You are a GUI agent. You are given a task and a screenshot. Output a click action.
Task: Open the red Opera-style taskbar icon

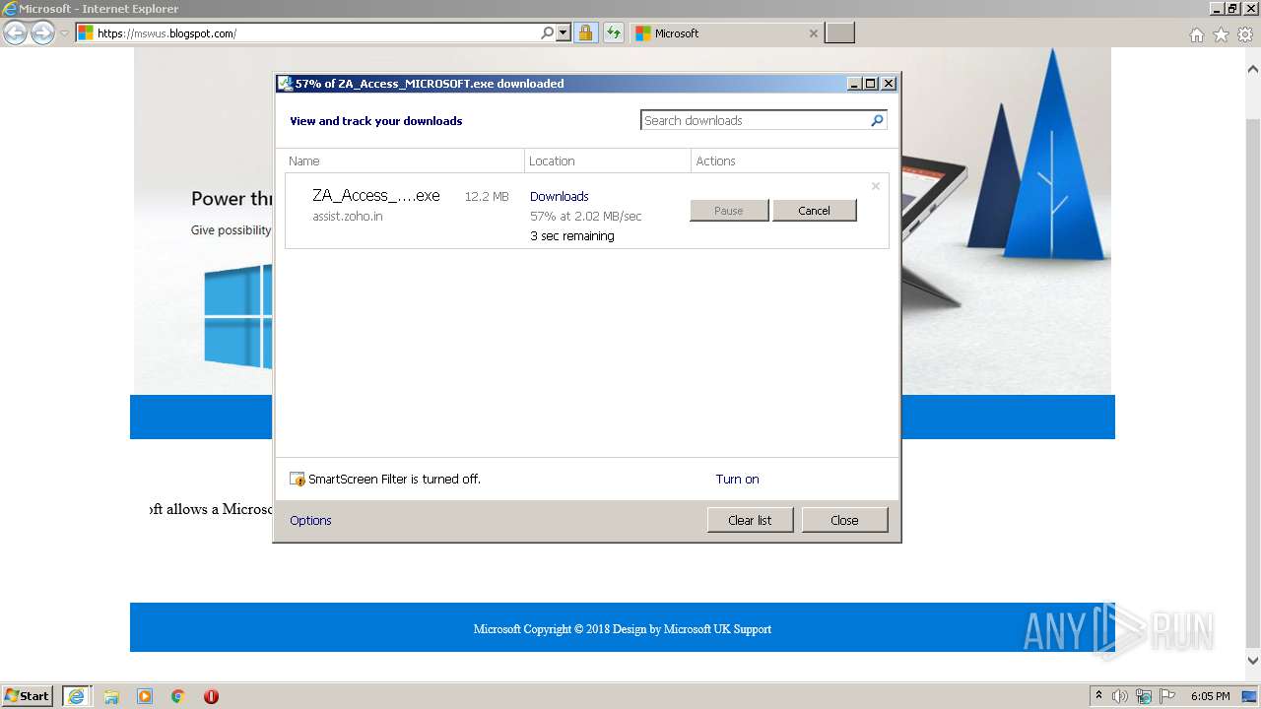point(211,696)
